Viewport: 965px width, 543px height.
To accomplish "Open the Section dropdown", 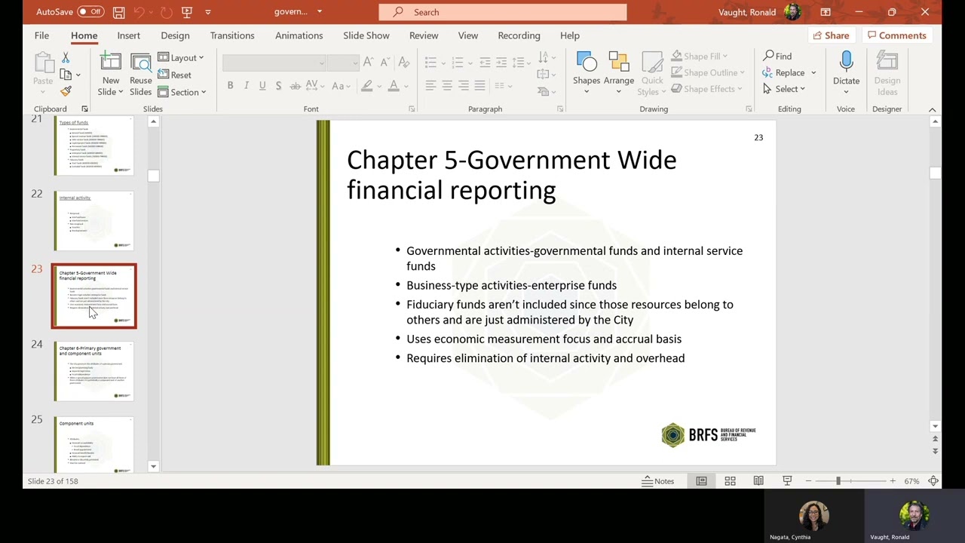I will pos(182,92).
